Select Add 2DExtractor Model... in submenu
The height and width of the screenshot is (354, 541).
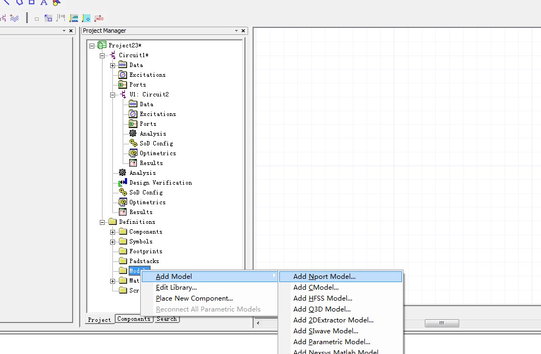pos(340,320)
